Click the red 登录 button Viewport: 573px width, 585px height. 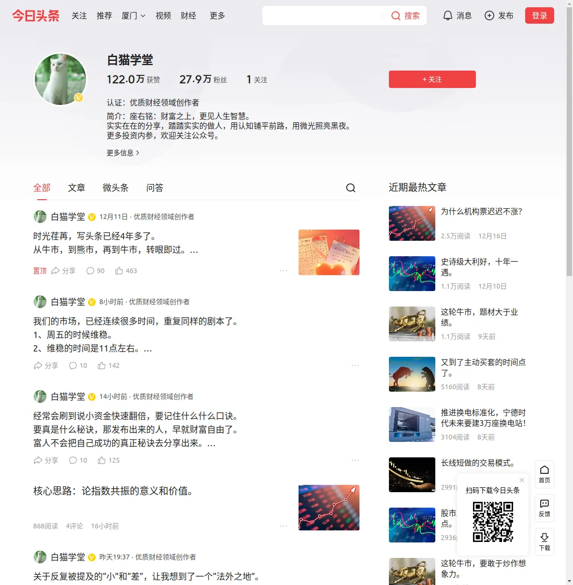coord(540,15)
